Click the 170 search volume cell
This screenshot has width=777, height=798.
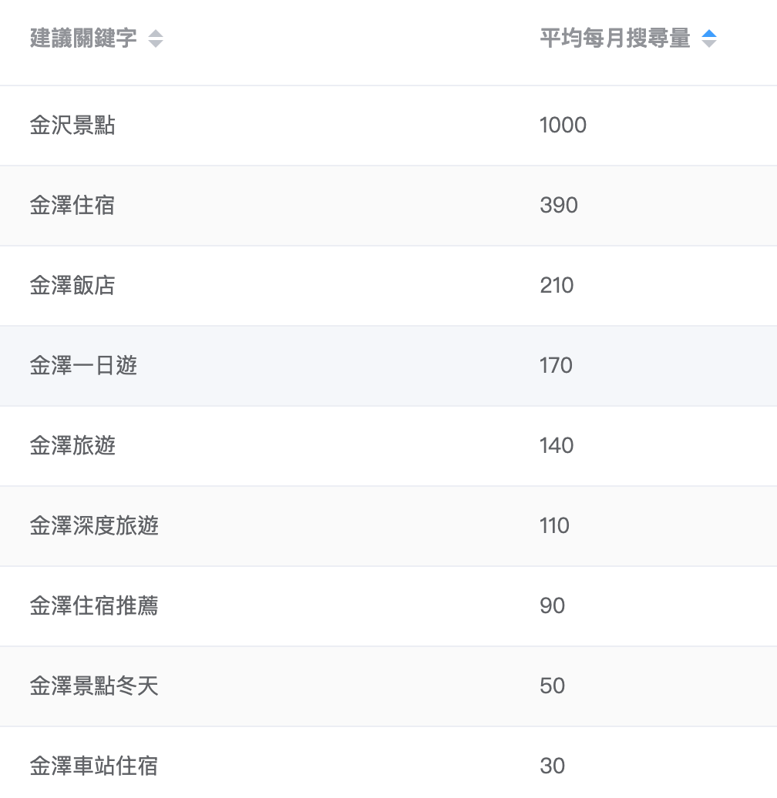[556, 366]
